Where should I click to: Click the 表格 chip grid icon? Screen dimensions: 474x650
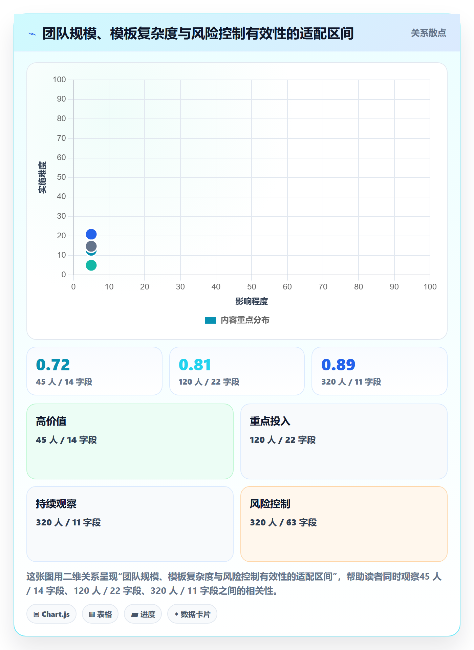[92, 614]
